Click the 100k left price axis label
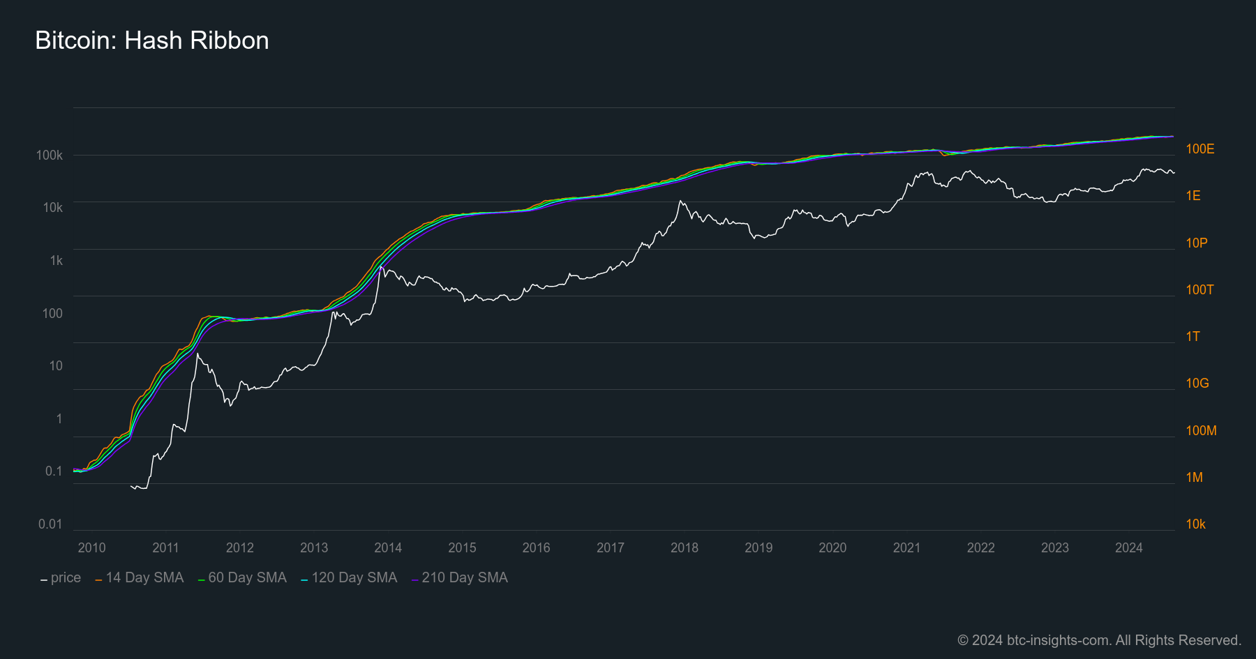1256x659 pixels. point(50,156)
